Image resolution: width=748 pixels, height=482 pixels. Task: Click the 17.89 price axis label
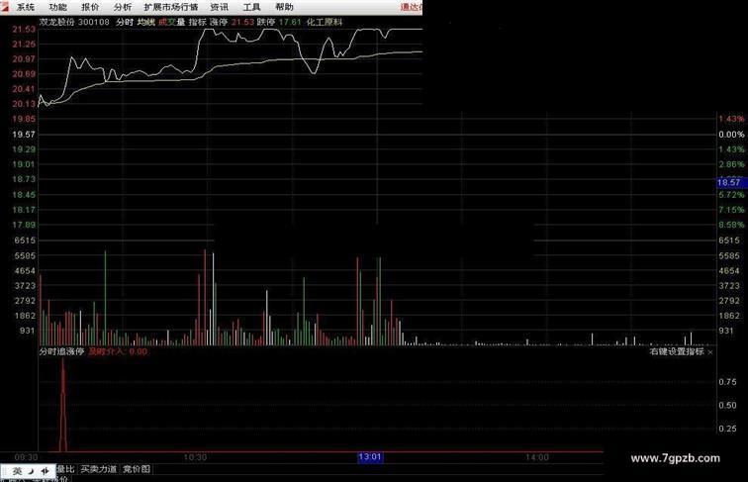[24, 225]
